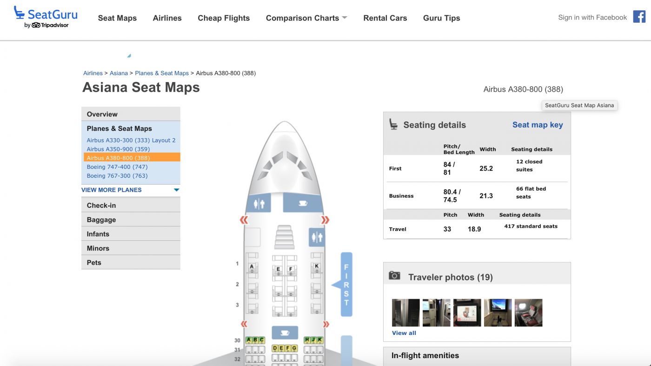
Task: Click the front left lavatory icon
Action: pyautogui.click(x=259, y=204)
